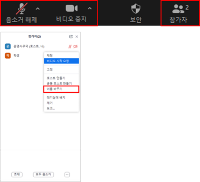This screenshot has width=200, height=182.
Task: Open the 보안 shield icon
Action: click(136, 9)
